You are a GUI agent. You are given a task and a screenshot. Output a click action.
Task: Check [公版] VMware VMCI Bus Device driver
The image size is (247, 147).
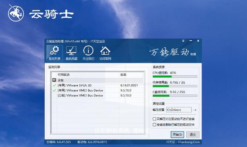point(54,95)
